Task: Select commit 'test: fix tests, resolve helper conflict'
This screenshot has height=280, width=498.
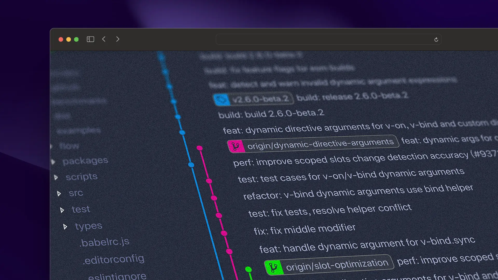Action: pyautogui.click(x=330, y=210)
